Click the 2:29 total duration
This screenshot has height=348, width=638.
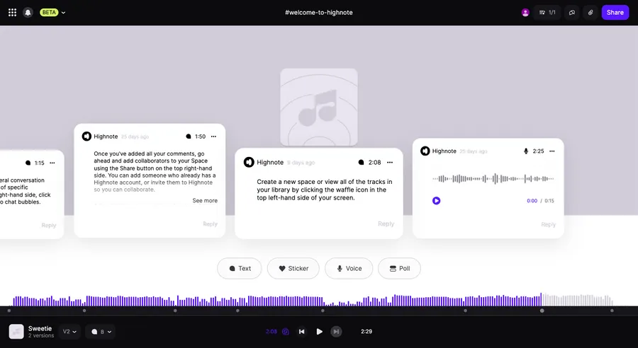366,331
